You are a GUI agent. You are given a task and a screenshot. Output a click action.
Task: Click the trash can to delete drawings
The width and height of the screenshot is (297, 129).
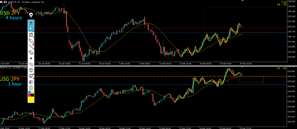click(31, 70)
